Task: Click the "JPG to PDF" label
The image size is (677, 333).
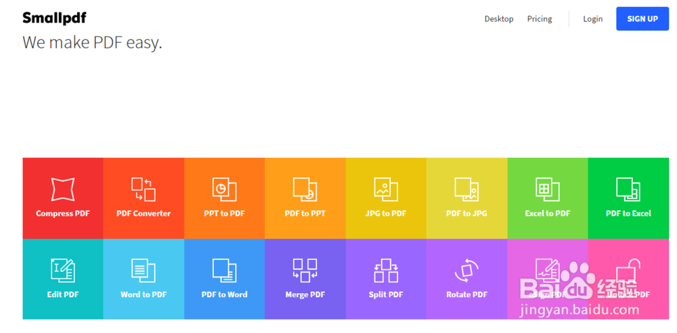Action: pos(386,213)
